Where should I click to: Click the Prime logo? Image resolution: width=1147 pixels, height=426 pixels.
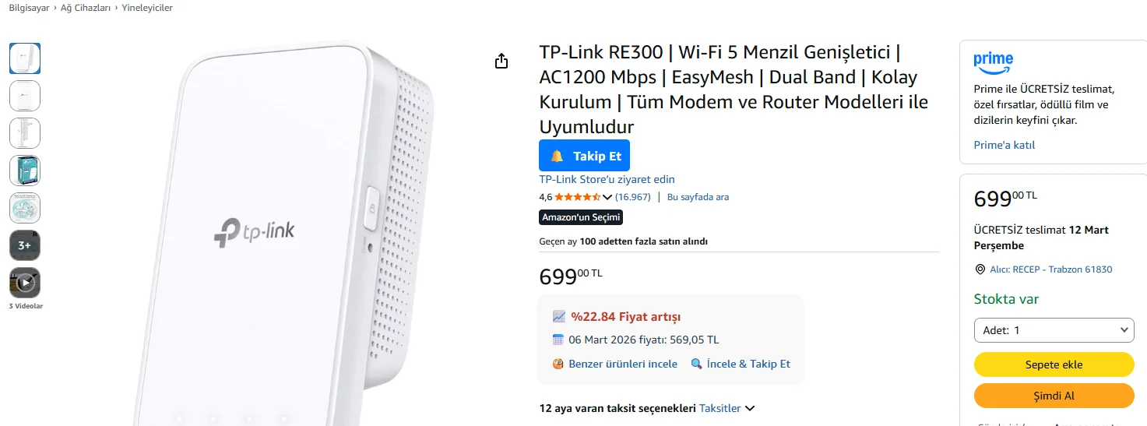(x=993, y=61)
